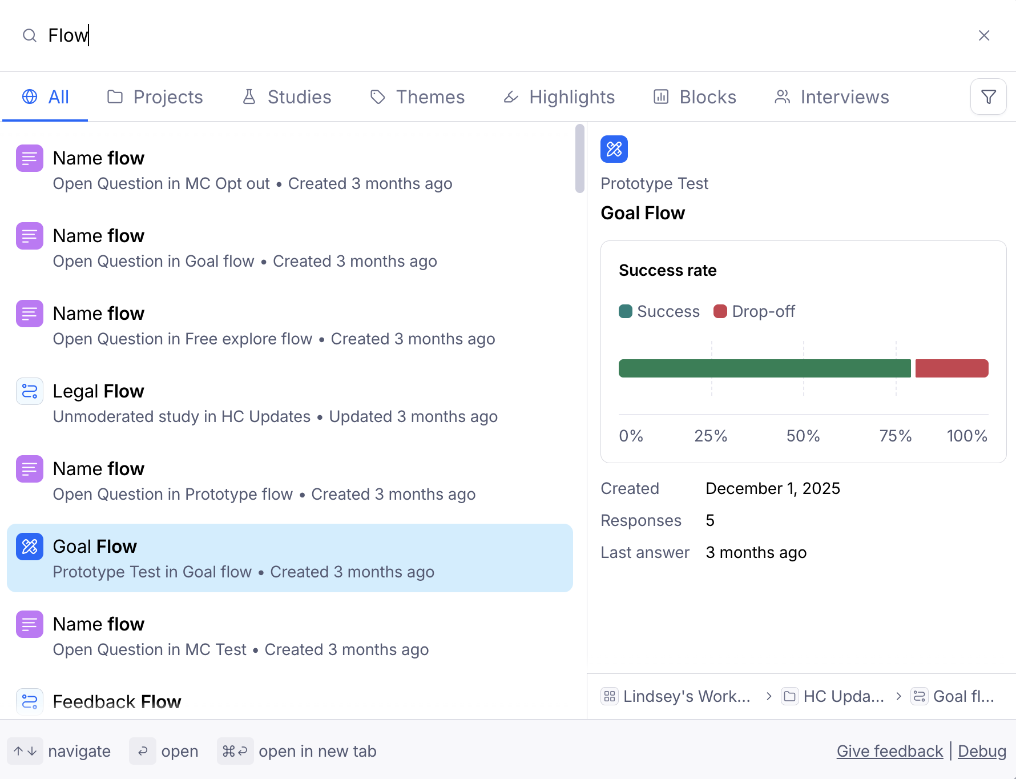Image resolution: width=1016 pixels, height=779 pixels.
Task: Click the Flow search input field
Action: pyautogui.click(x=457, y=35)
